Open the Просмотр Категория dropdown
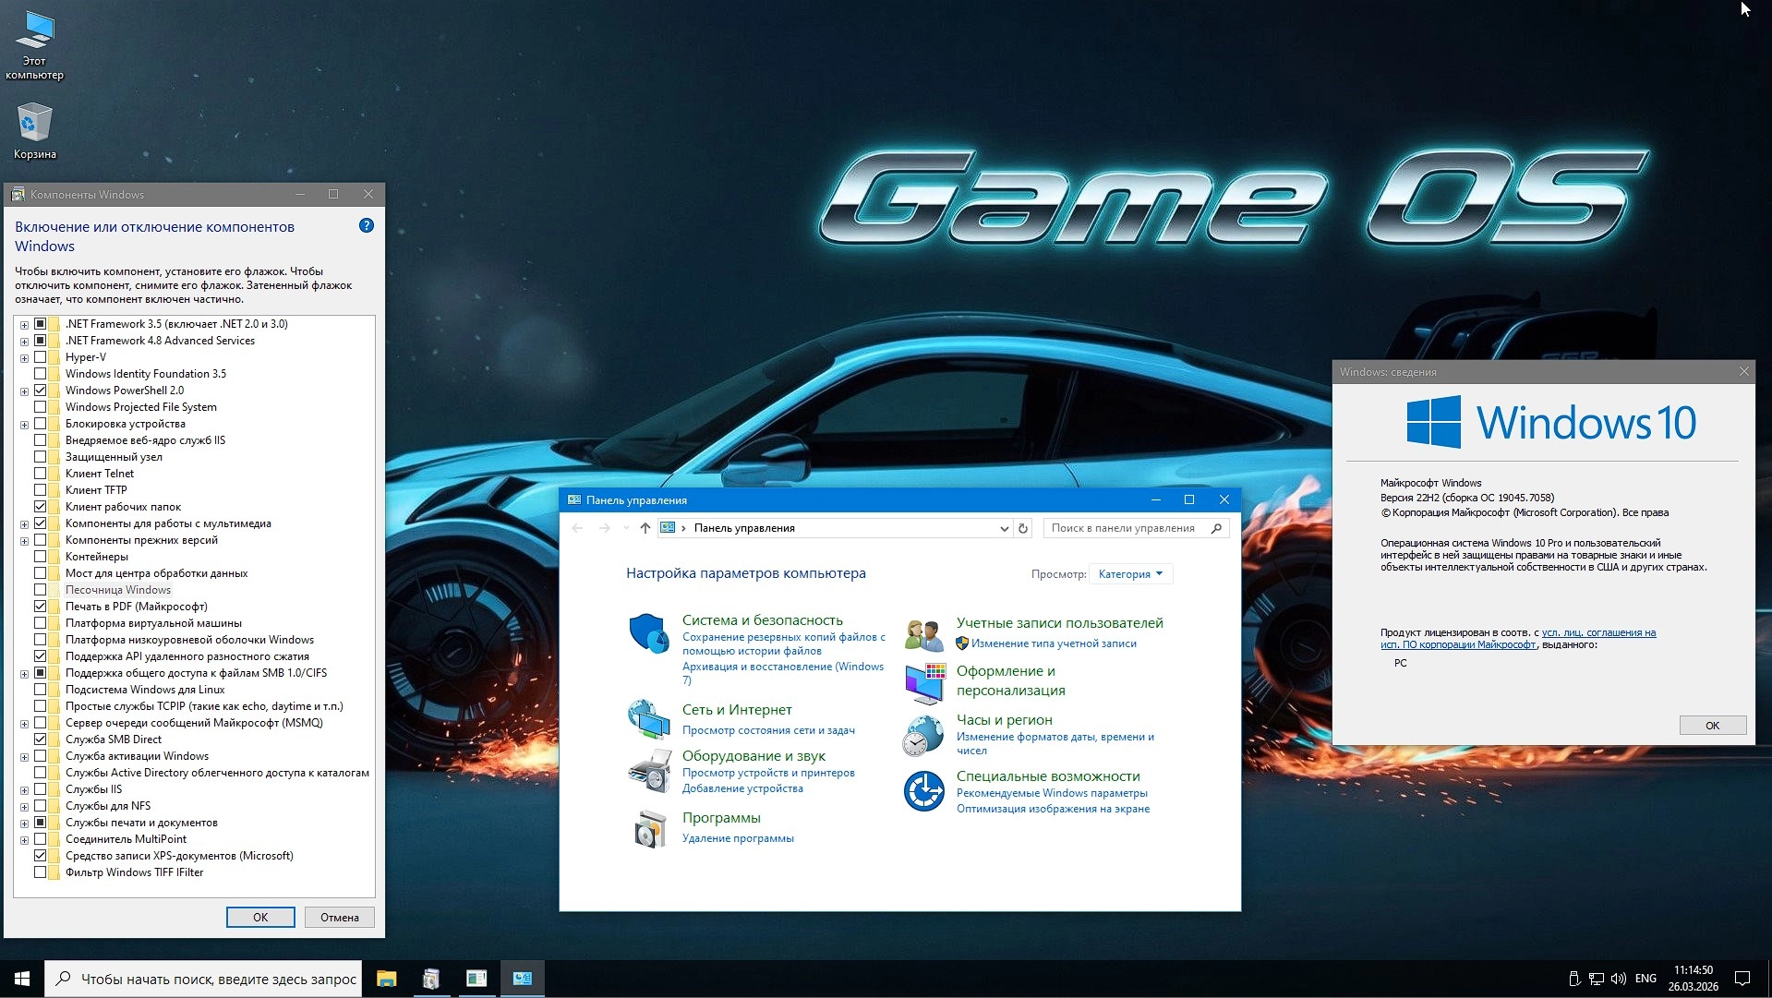The image size is (1772, 998). tap(1130, 574)
